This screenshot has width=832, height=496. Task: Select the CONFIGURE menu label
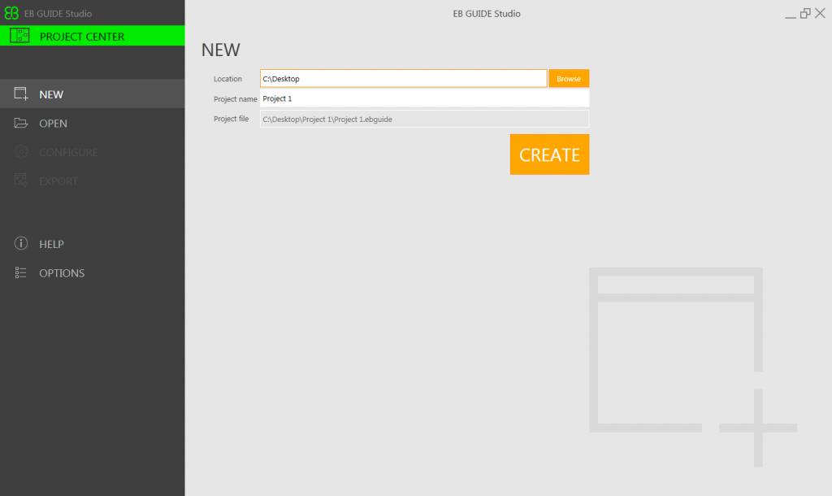click(x=68, y=152)
